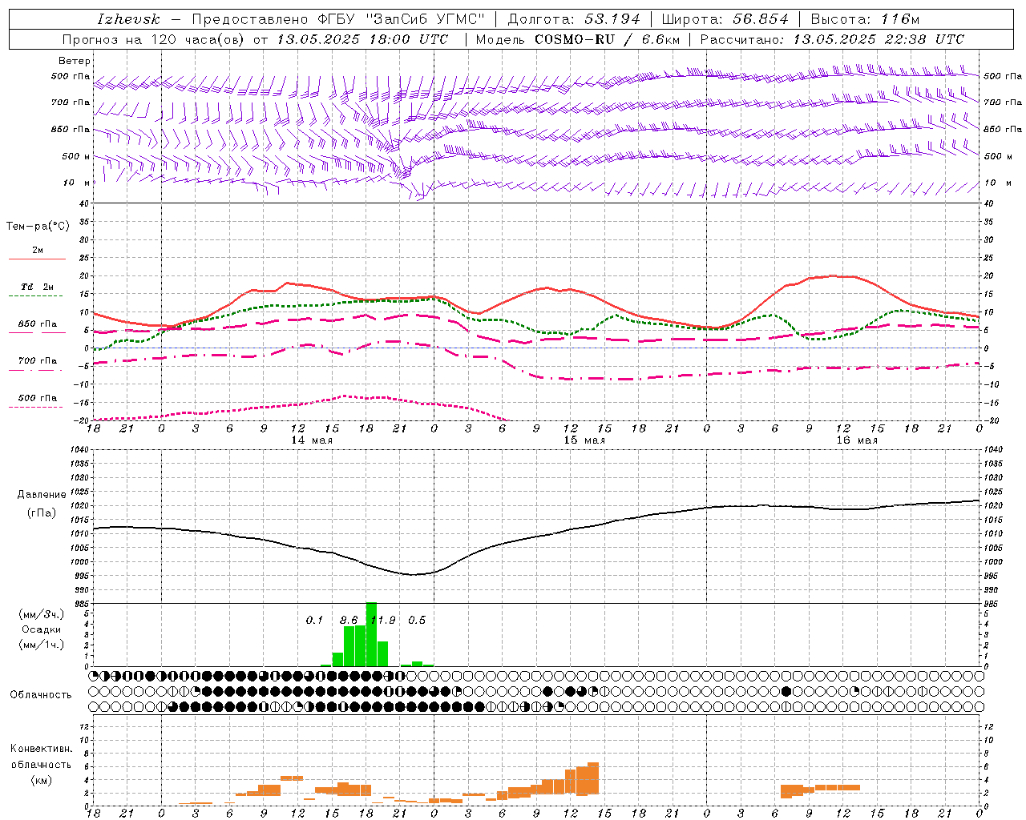The height and width of the screenshot is (820, 1026).
Task: Click the (мм/1ч.) unit label
Action: click(x=42, y=645)
